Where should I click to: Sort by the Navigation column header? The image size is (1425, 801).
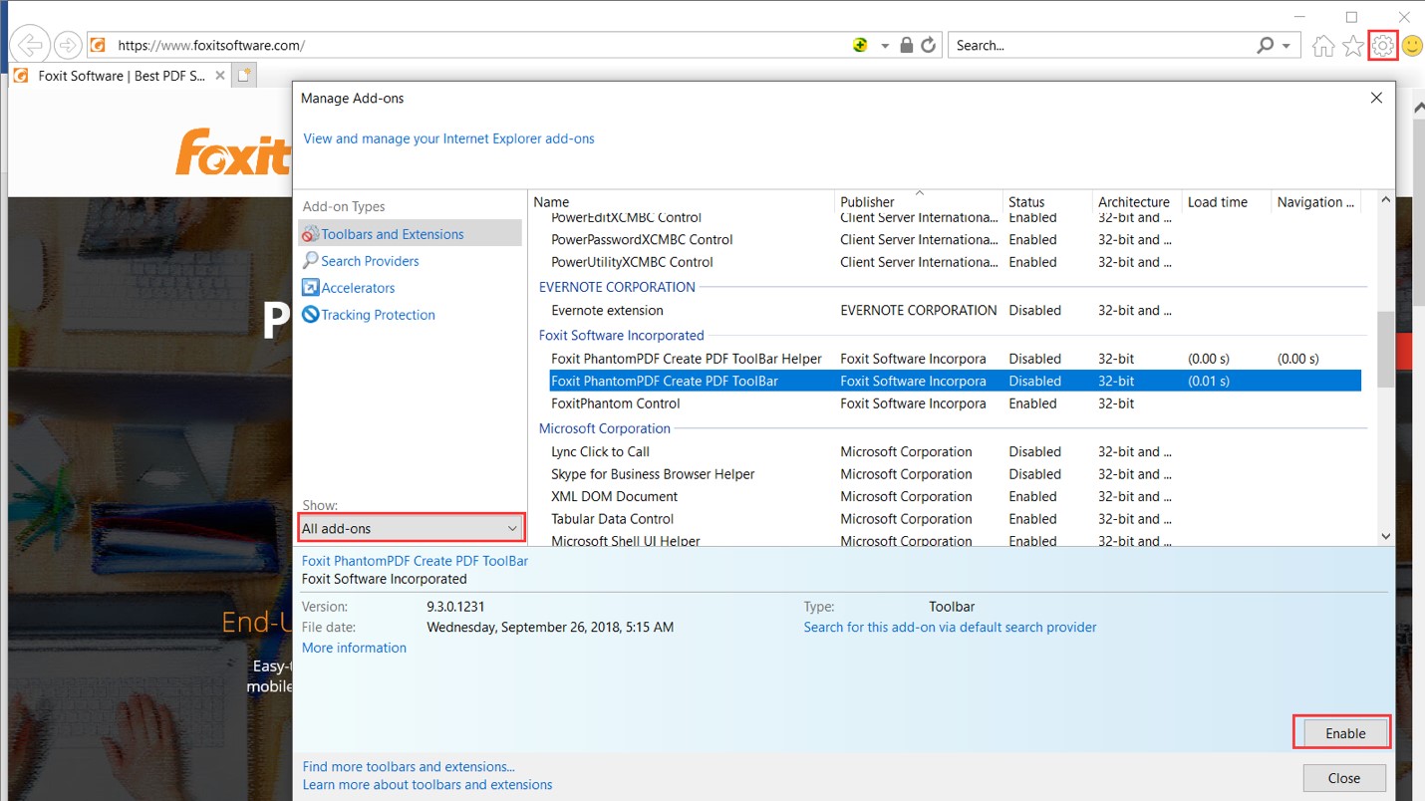tap(1316, 201)
